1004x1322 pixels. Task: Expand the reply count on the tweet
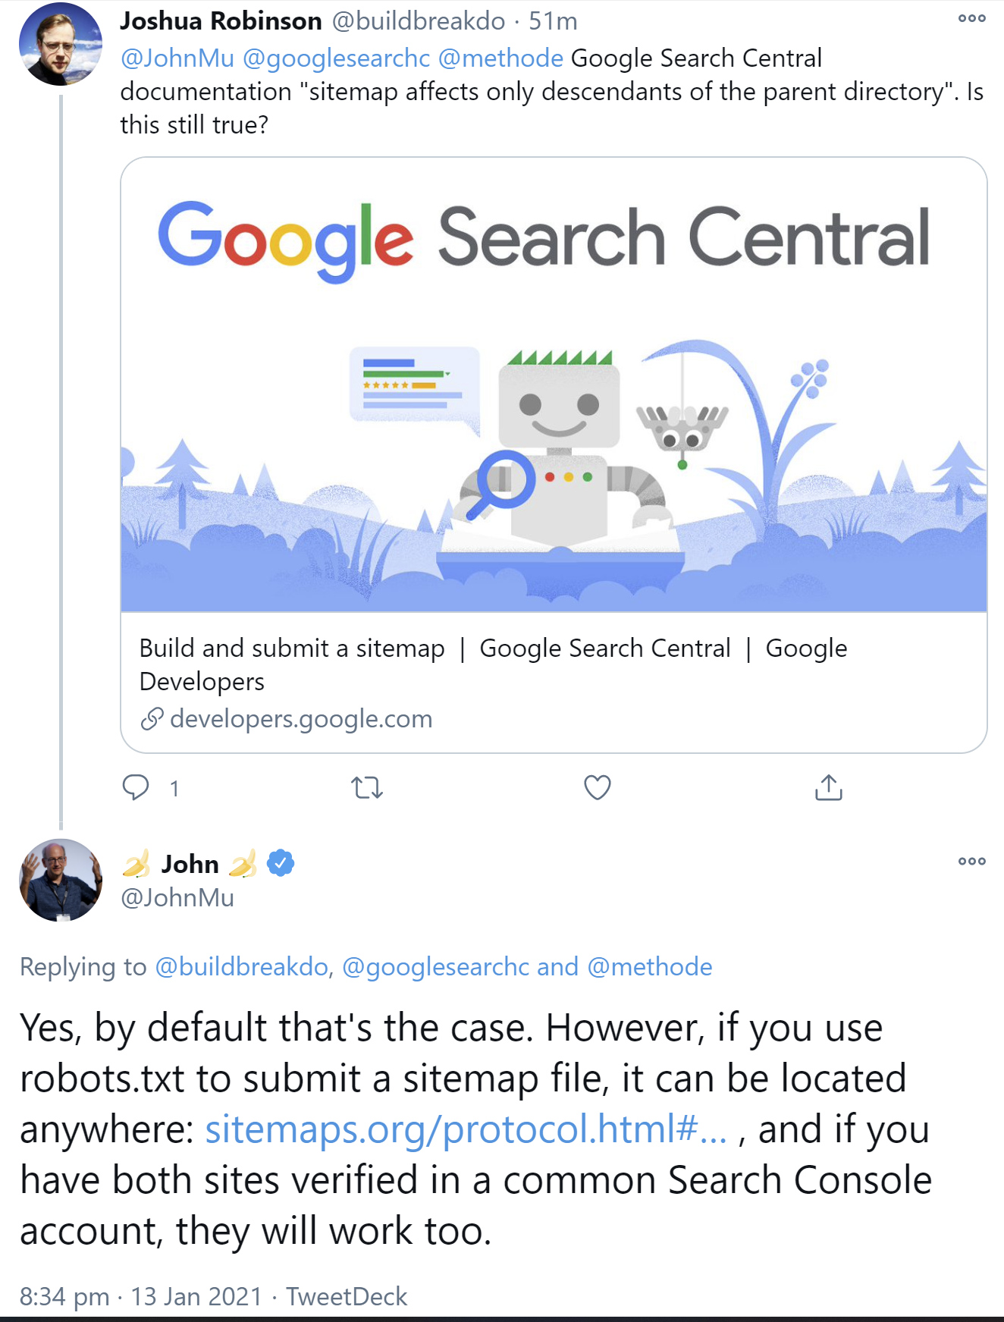[x=173, y=789]
